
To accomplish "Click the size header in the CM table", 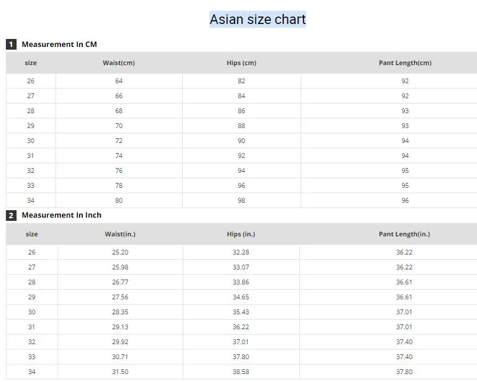I will click(x=31, y=63).
